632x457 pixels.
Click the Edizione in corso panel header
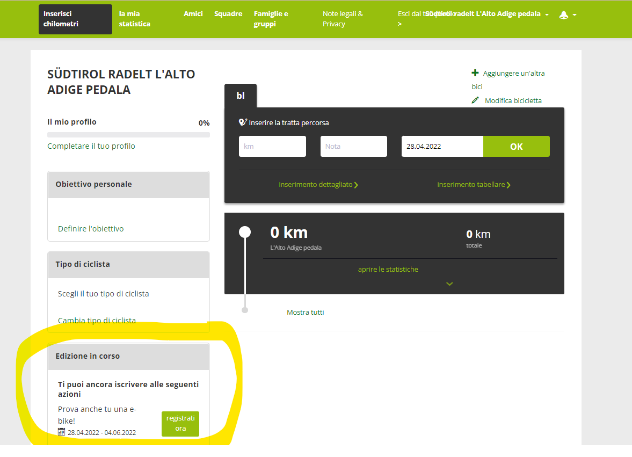(128, 357)
